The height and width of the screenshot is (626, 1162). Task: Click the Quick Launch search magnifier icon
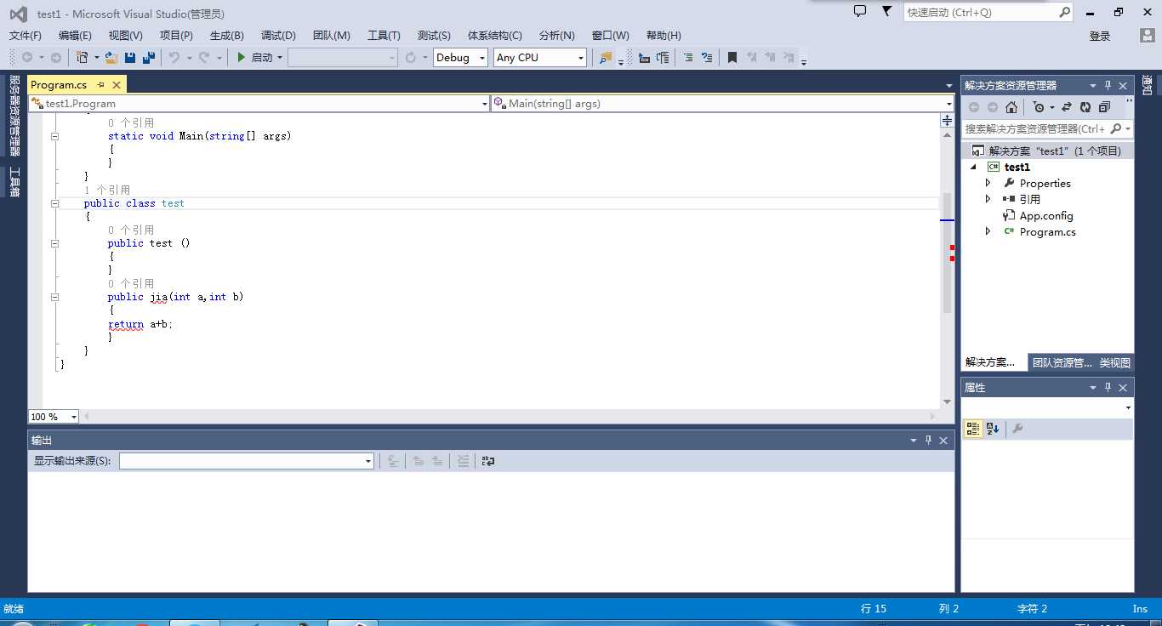tap(1064, 12)
